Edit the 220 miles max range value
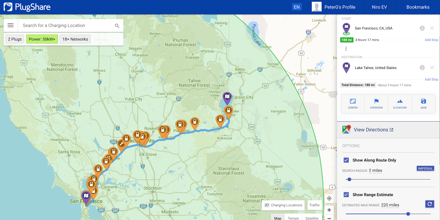The height and width of the screenshot is (220, 440). pyautogui.click(x=390, y=205)
